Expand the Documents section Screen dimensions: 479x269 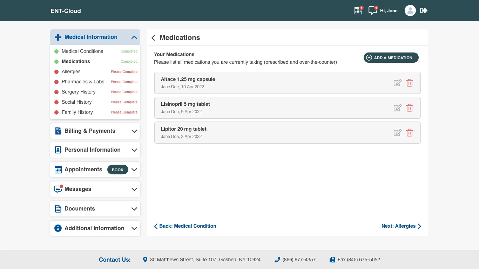134,209
